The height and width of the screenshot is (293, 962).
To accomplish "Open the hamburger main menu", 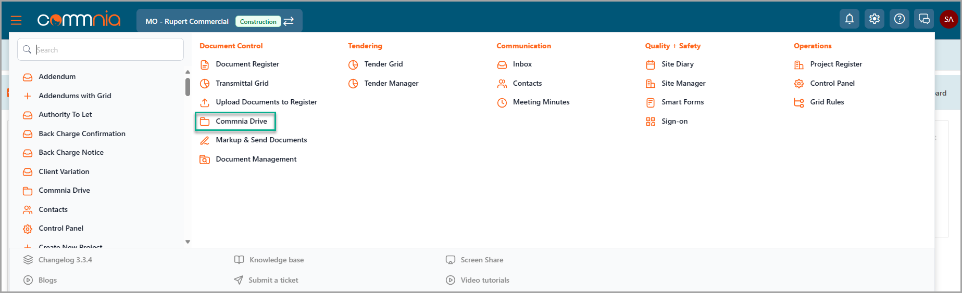I will 16,20.
